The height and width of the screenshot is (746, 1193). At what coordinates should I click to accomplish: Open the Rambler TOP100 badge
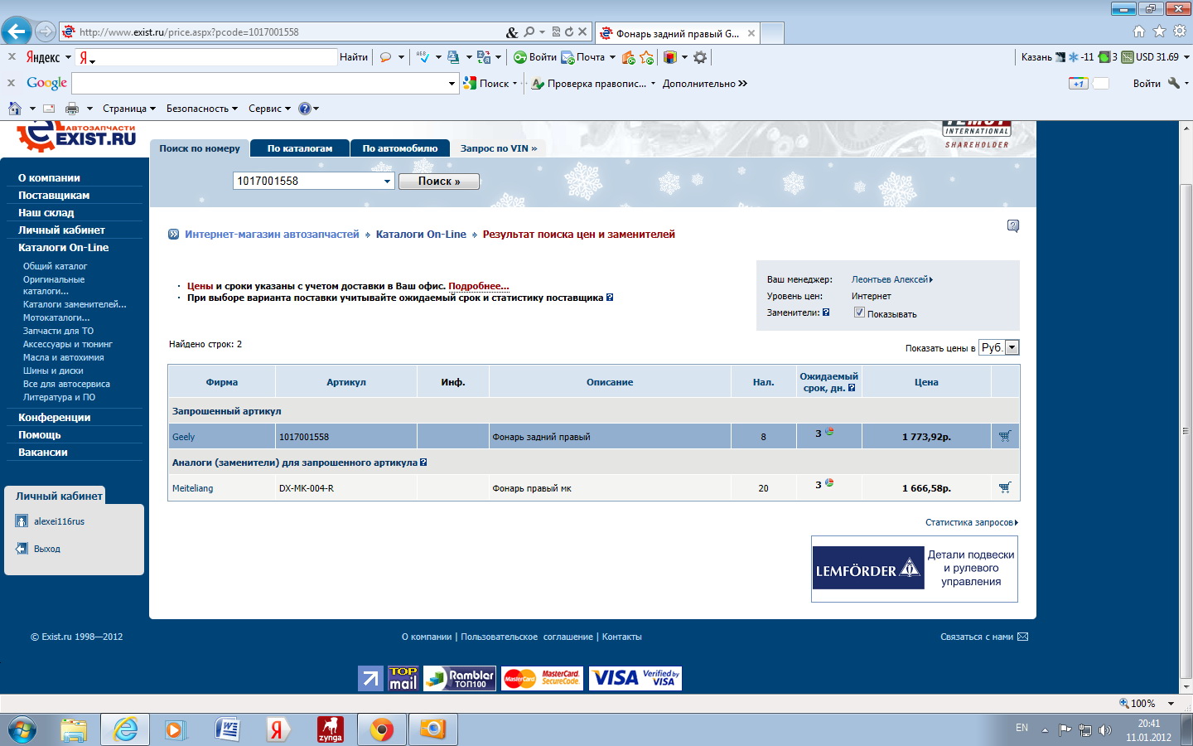click(x=460, y=678)
